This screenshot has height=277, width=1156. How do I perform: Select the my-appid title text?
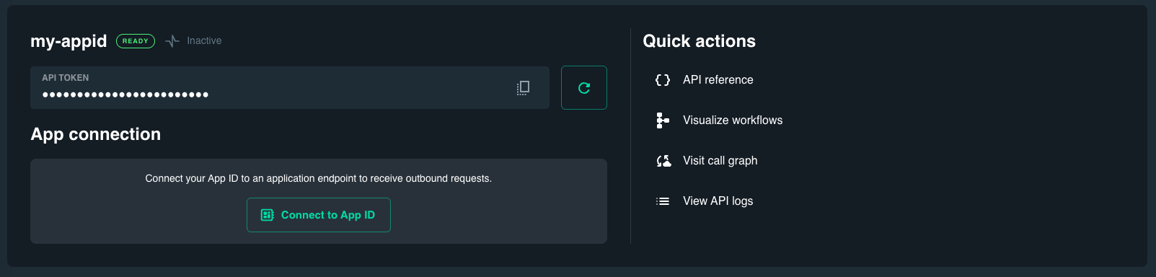69,41
